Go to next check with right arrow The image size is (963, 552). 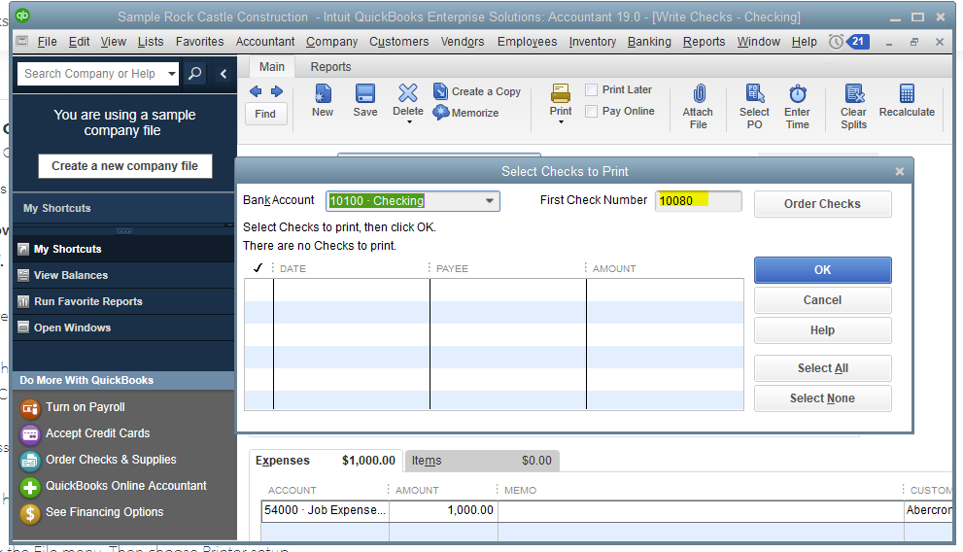[x=277, y=91]
